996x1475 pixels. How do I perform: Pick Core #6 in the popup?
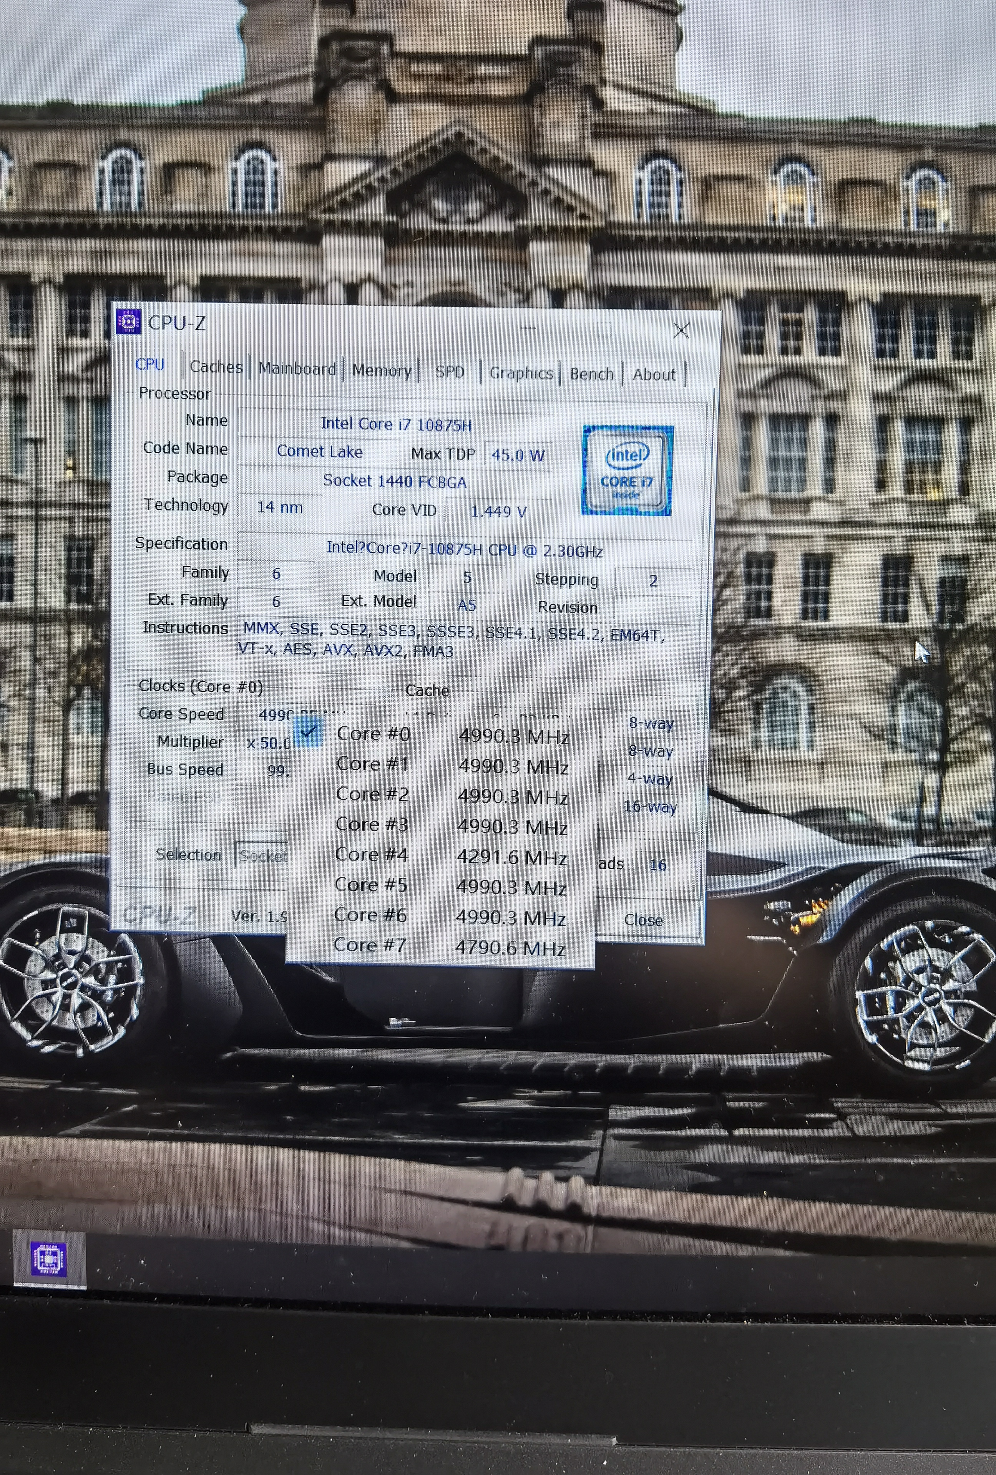[x=442, y=916]
